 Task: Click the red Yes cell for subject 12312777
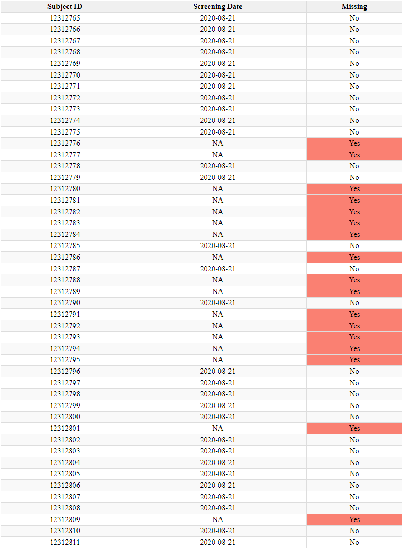[354, 155]
